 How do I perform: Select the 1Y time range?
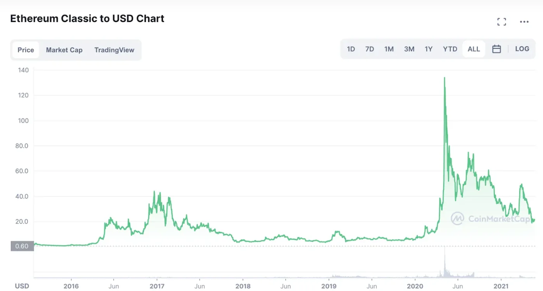pos(429,49)
